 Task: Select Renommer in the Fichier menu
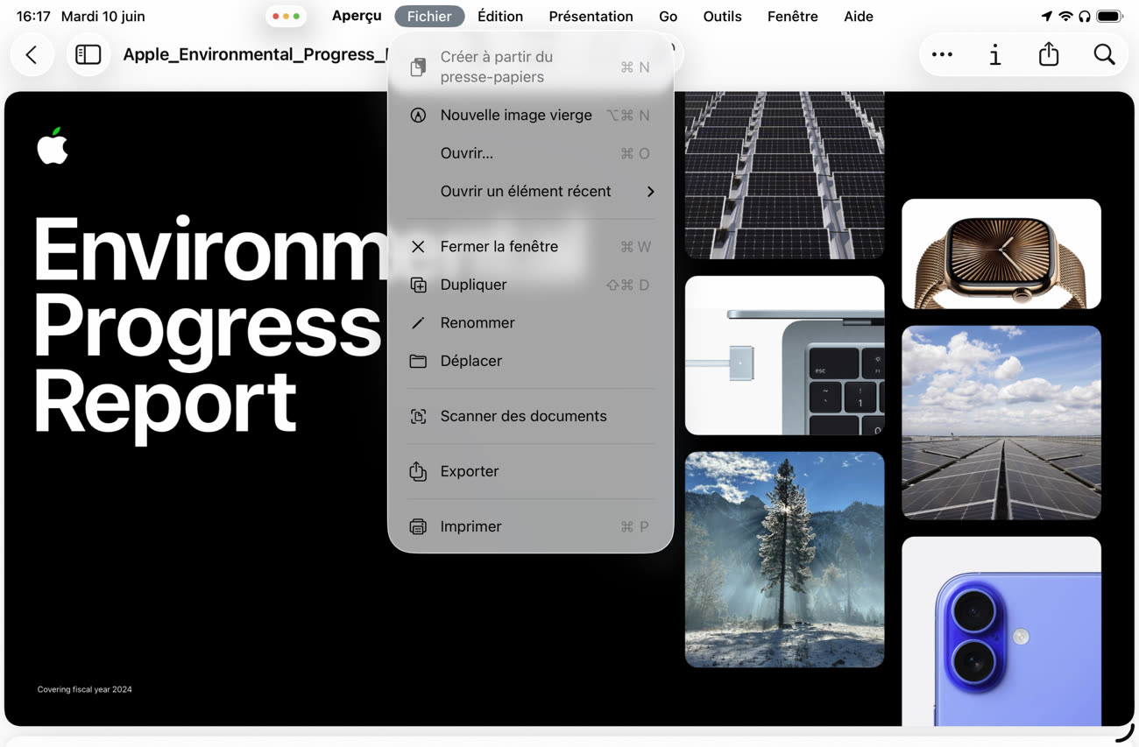530,323
